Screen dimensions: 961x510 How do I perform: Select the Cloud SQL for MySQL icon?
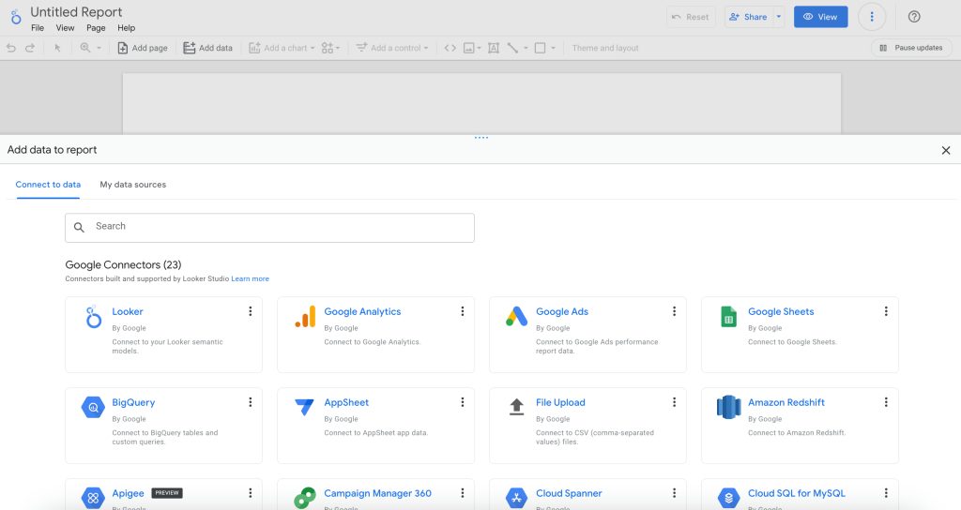728,498
